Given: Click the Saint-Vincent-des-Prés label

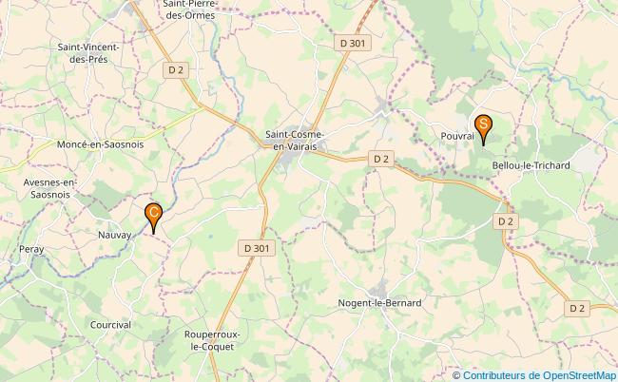Looking at the screenshot, I should pyautogui.click(x=88, y=53).
